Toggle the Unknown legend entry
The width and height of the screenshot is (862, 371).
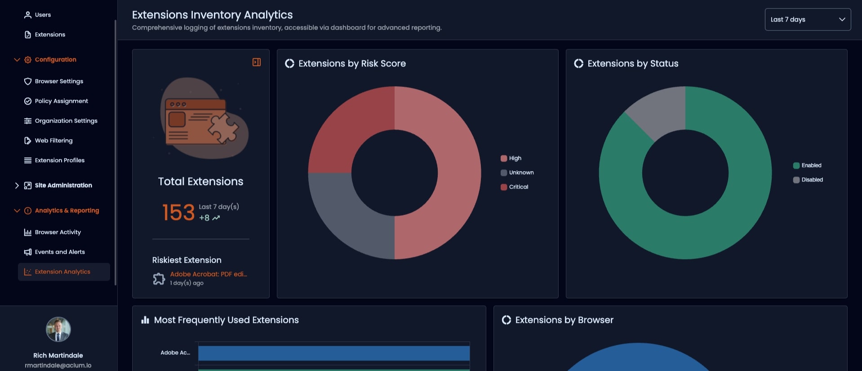[x=517, y=172]
